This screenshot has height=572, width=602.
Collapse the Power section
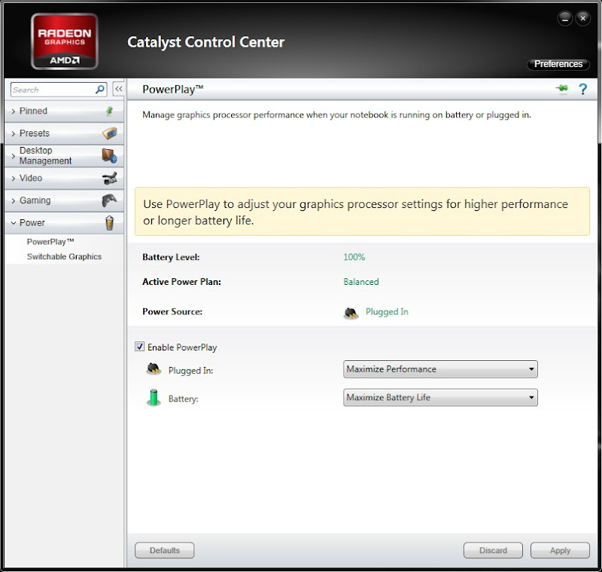(64, 222)
